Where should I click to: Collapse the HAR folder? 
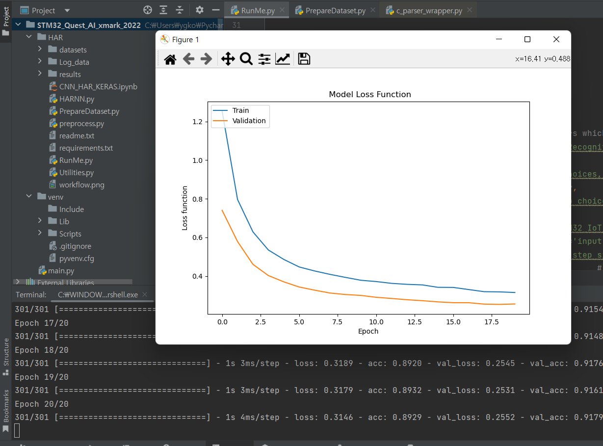pos(30,37)
